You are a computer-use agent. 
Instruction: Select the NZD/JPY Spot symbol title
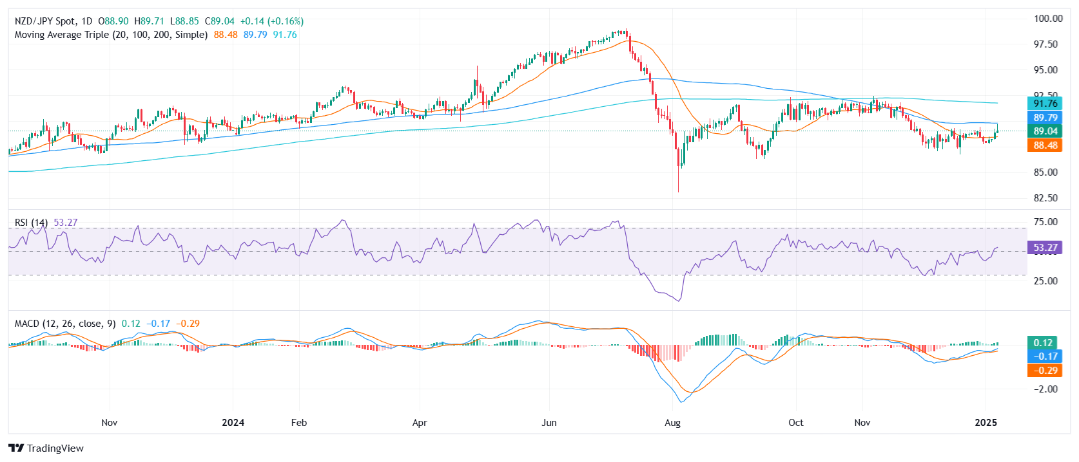tap(45, 21)
